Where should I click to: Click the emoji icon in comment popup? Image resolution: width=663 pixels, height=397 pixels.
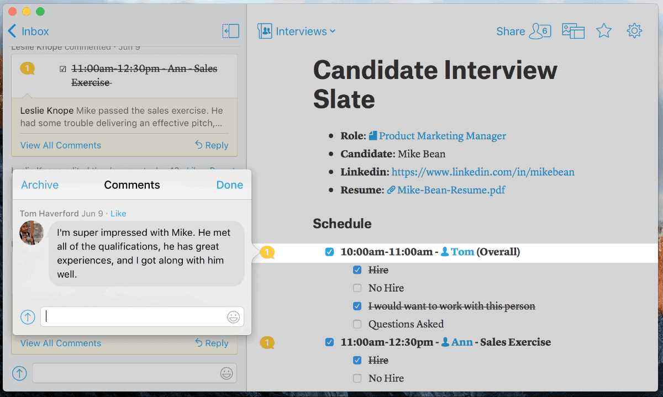coord(234,317)
